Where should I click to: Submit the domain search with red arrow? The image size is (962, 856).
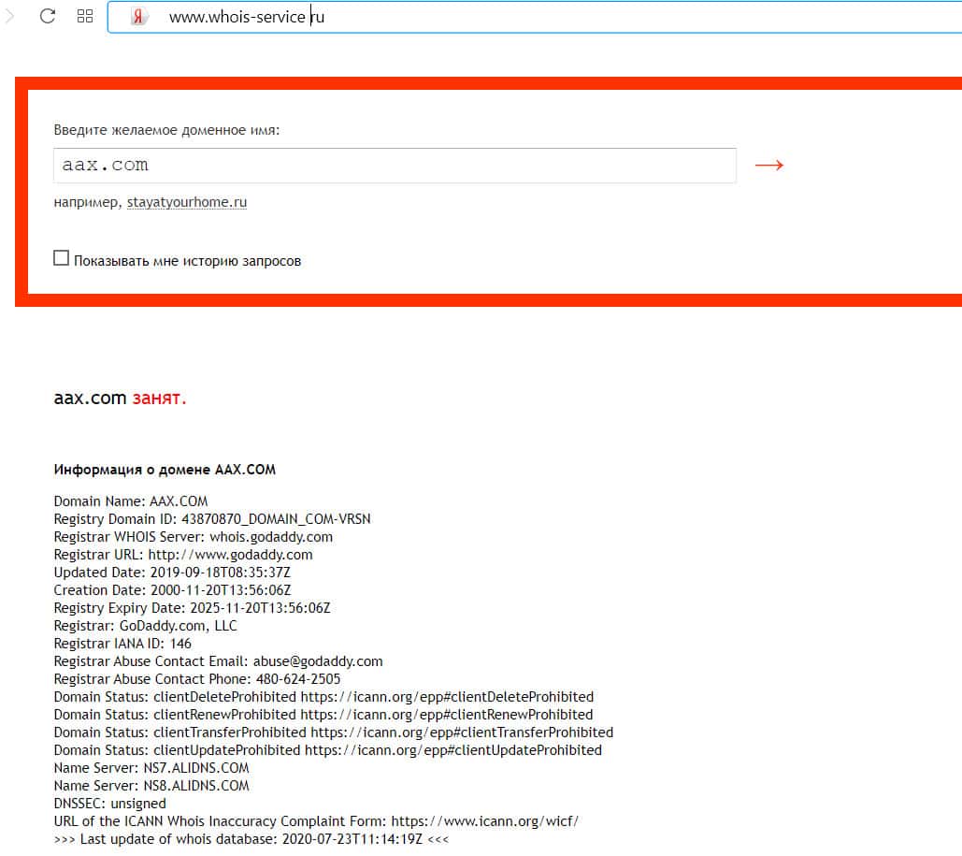coord(768,166)
